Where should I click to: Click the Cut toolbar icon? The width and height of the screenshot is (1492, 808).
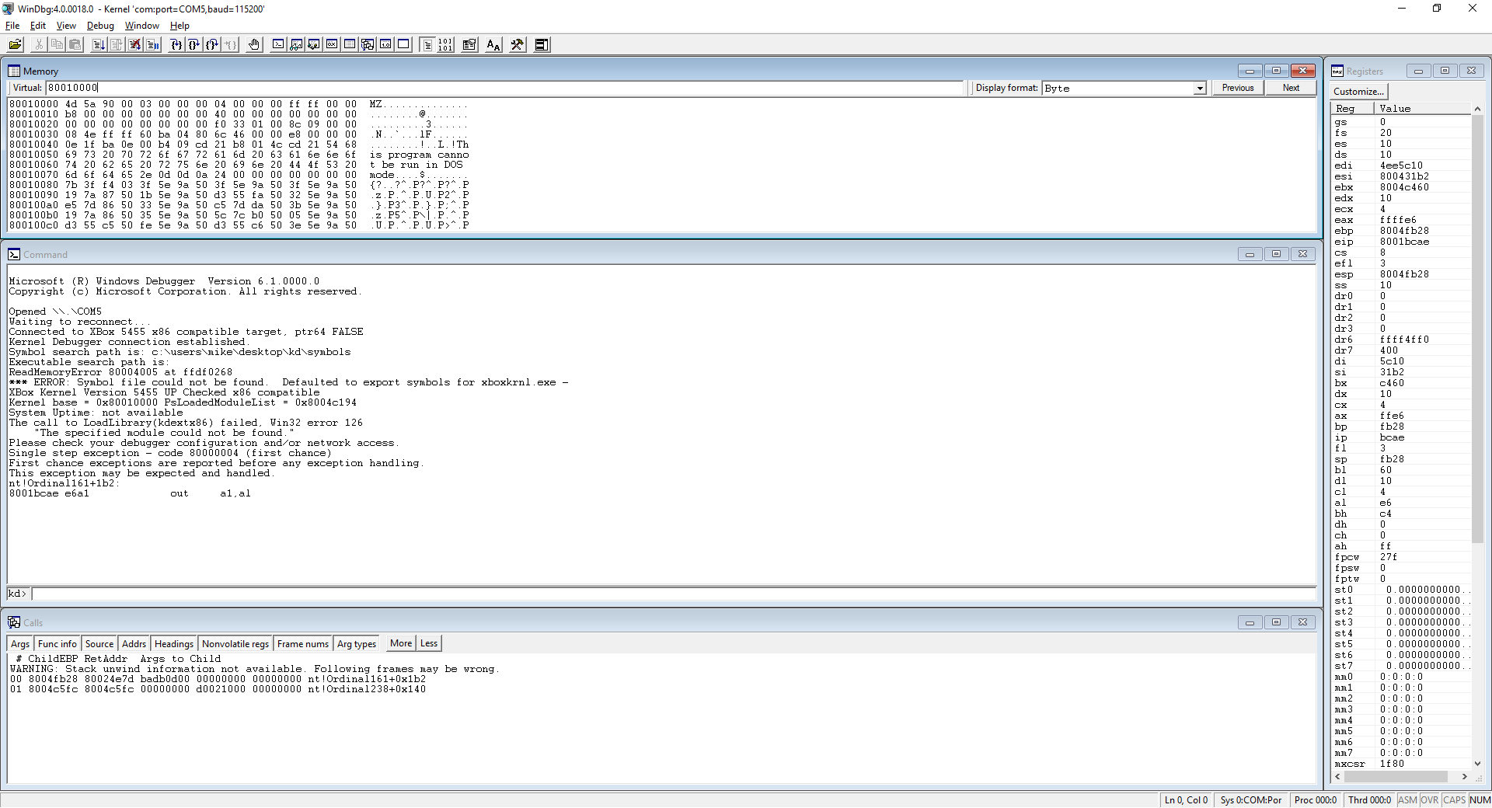tap(39, 44)
